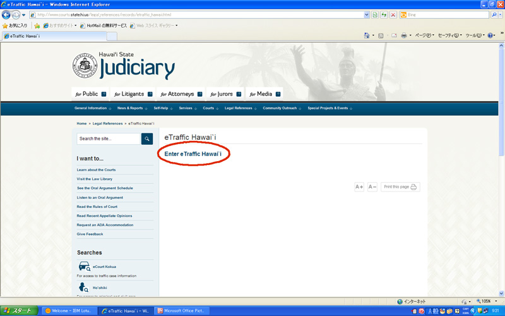This screenshot has width=505, height=316.
Task: Open Visit the Law Library link
Action: click(x=94, y=179)
